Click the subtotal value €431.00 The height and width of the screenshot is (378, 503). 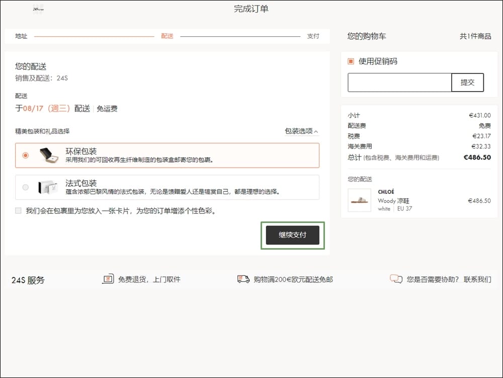(x=480, y=115)
